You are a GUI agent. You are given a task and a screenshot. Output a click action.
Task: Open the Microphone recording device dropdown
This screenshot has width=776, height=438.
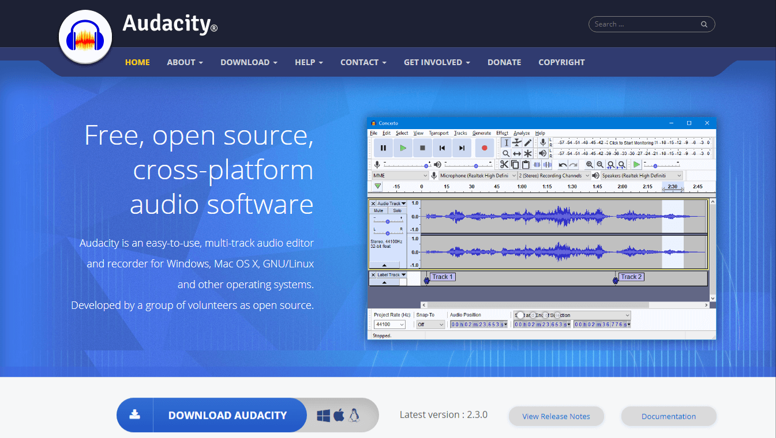[478, 176]
